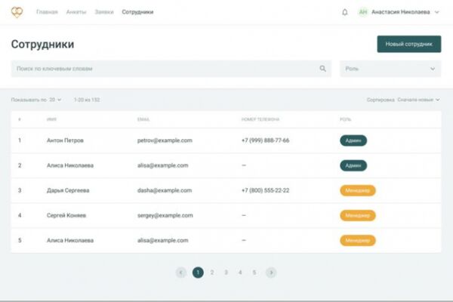Click phone +7 (999) 888-77-66

pos(265,140)
